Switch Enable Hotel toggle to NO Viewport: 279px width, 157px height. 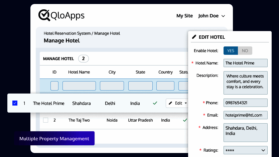[x=245, y=51]
